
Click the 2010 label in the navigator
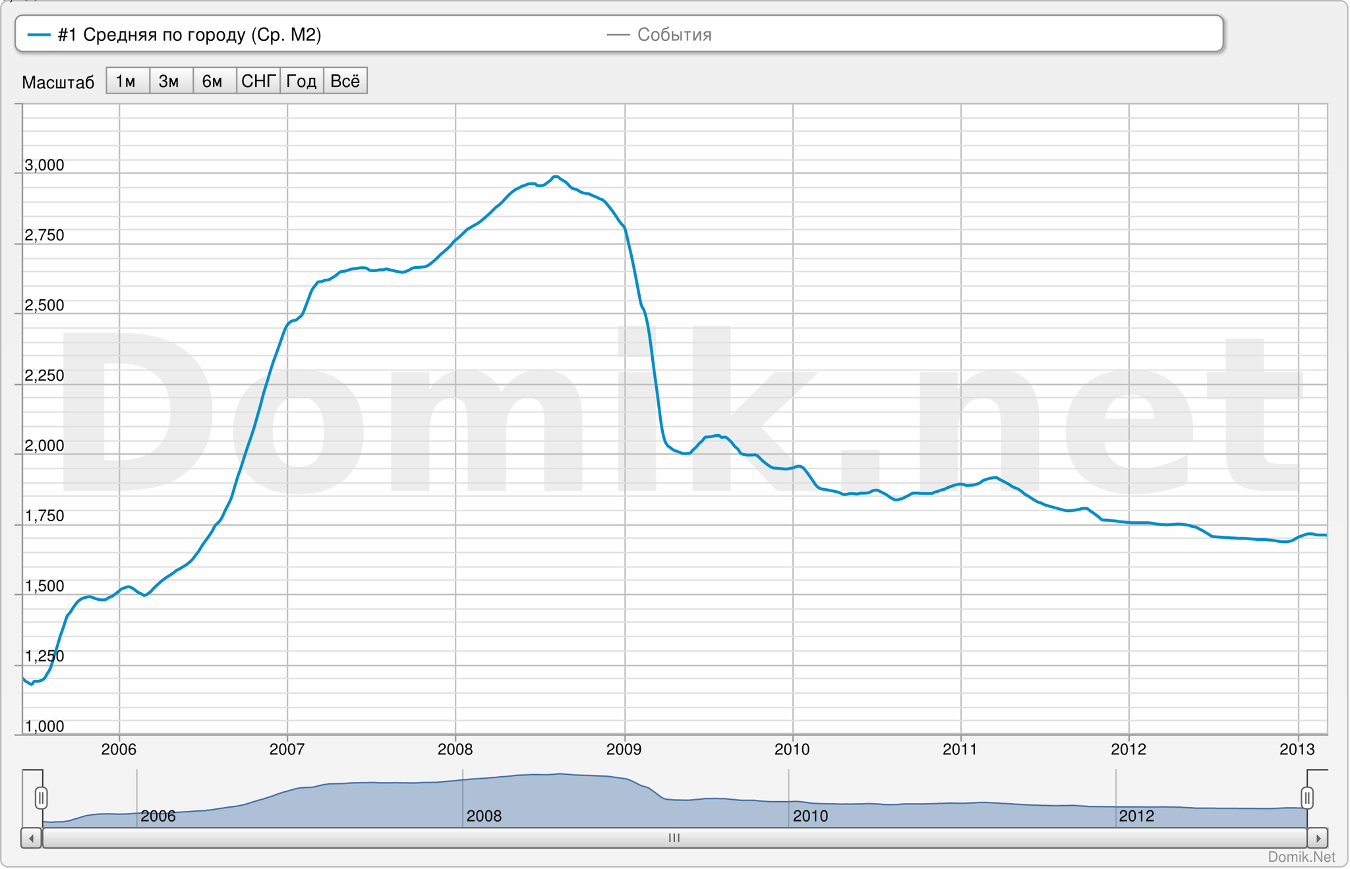[x=810, y=816]
